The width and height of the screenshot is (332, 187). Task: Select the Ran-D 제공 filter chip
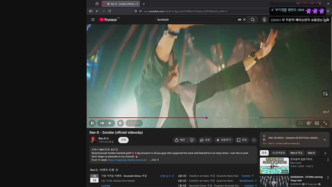coord(296,153)
